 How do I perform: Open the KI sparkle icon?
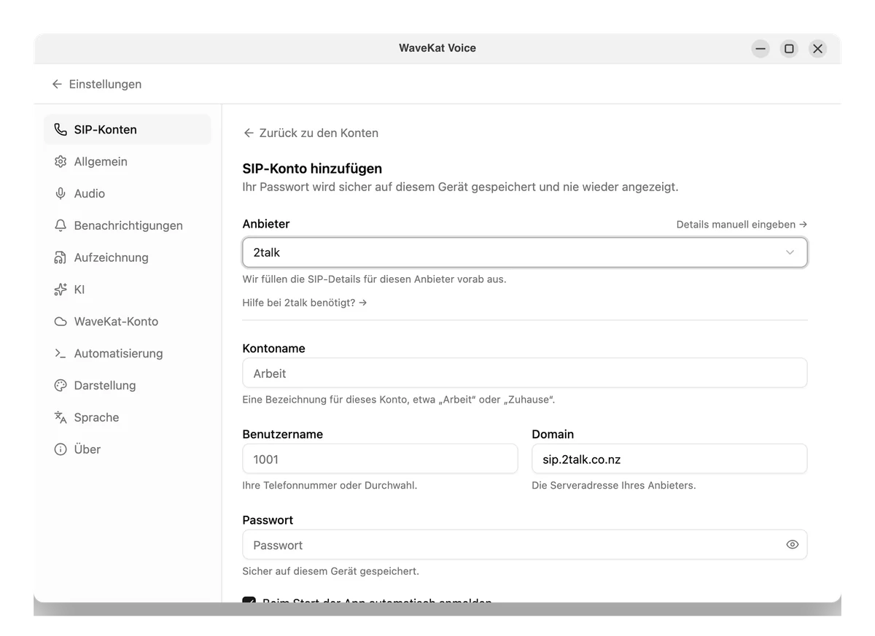pyautogui.click(x=61, y=290)
